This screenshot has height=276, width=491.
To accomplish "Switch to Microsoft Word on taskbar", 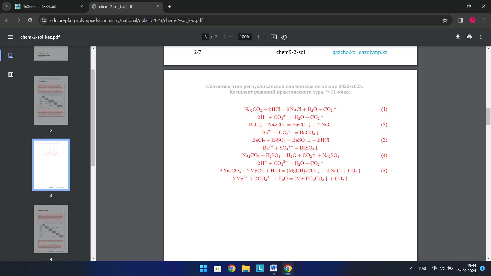I will pyautogui.click(x=274, y=268).
